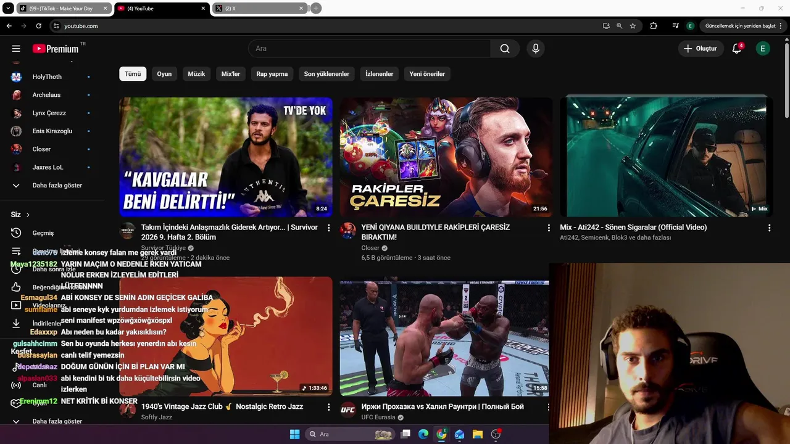Viewport: 790px width, 444px height.
Task: Click the search magnifier button
Action: [505, 49]
